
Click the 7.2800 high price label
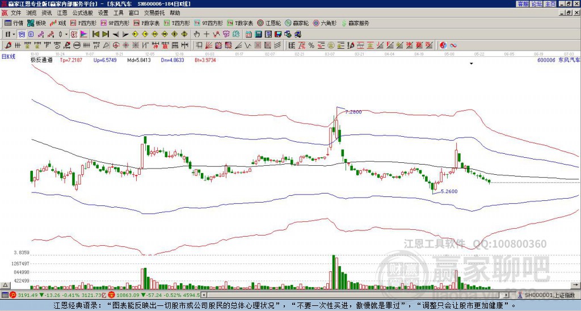(x=353, y=112)
